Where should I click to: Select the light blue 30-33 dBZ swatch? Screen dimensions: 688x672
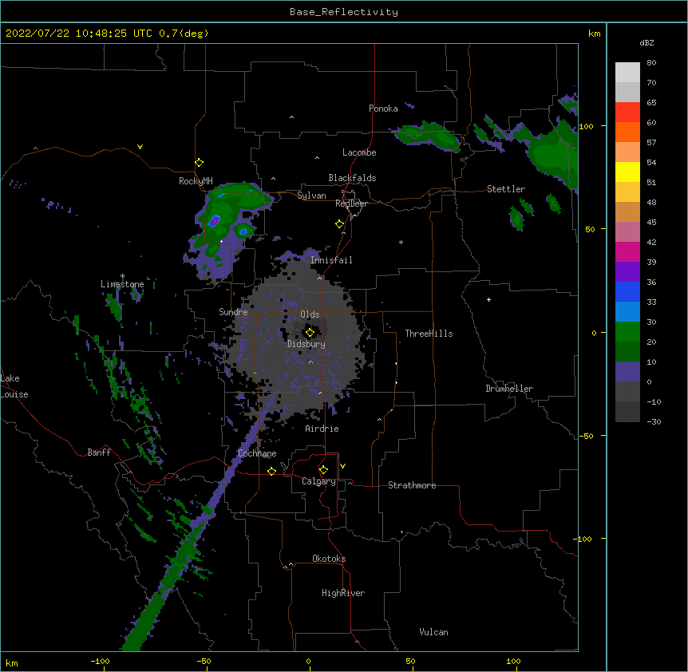click(x=627, y=312)
